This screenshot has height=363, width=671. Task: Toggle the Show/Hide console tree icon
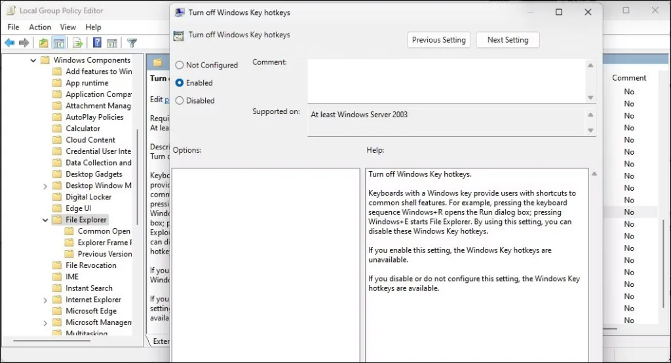(x=58, y=43)
